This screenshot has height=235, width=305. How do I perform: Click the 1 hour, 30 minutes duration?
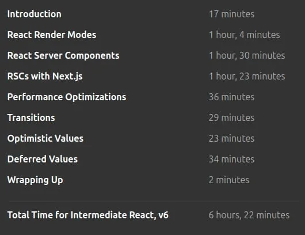[x=247, y=55]
